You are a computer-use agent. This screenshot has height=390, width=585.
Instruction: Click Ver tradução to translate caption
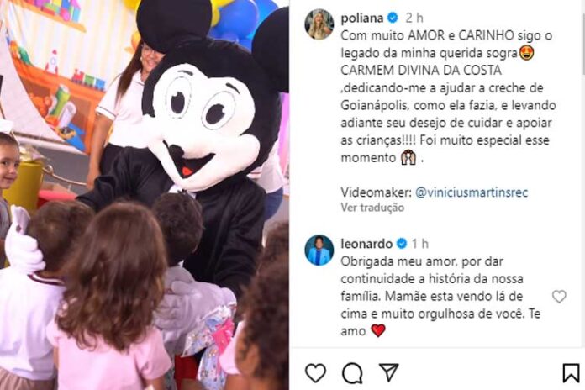click(372, 208)
